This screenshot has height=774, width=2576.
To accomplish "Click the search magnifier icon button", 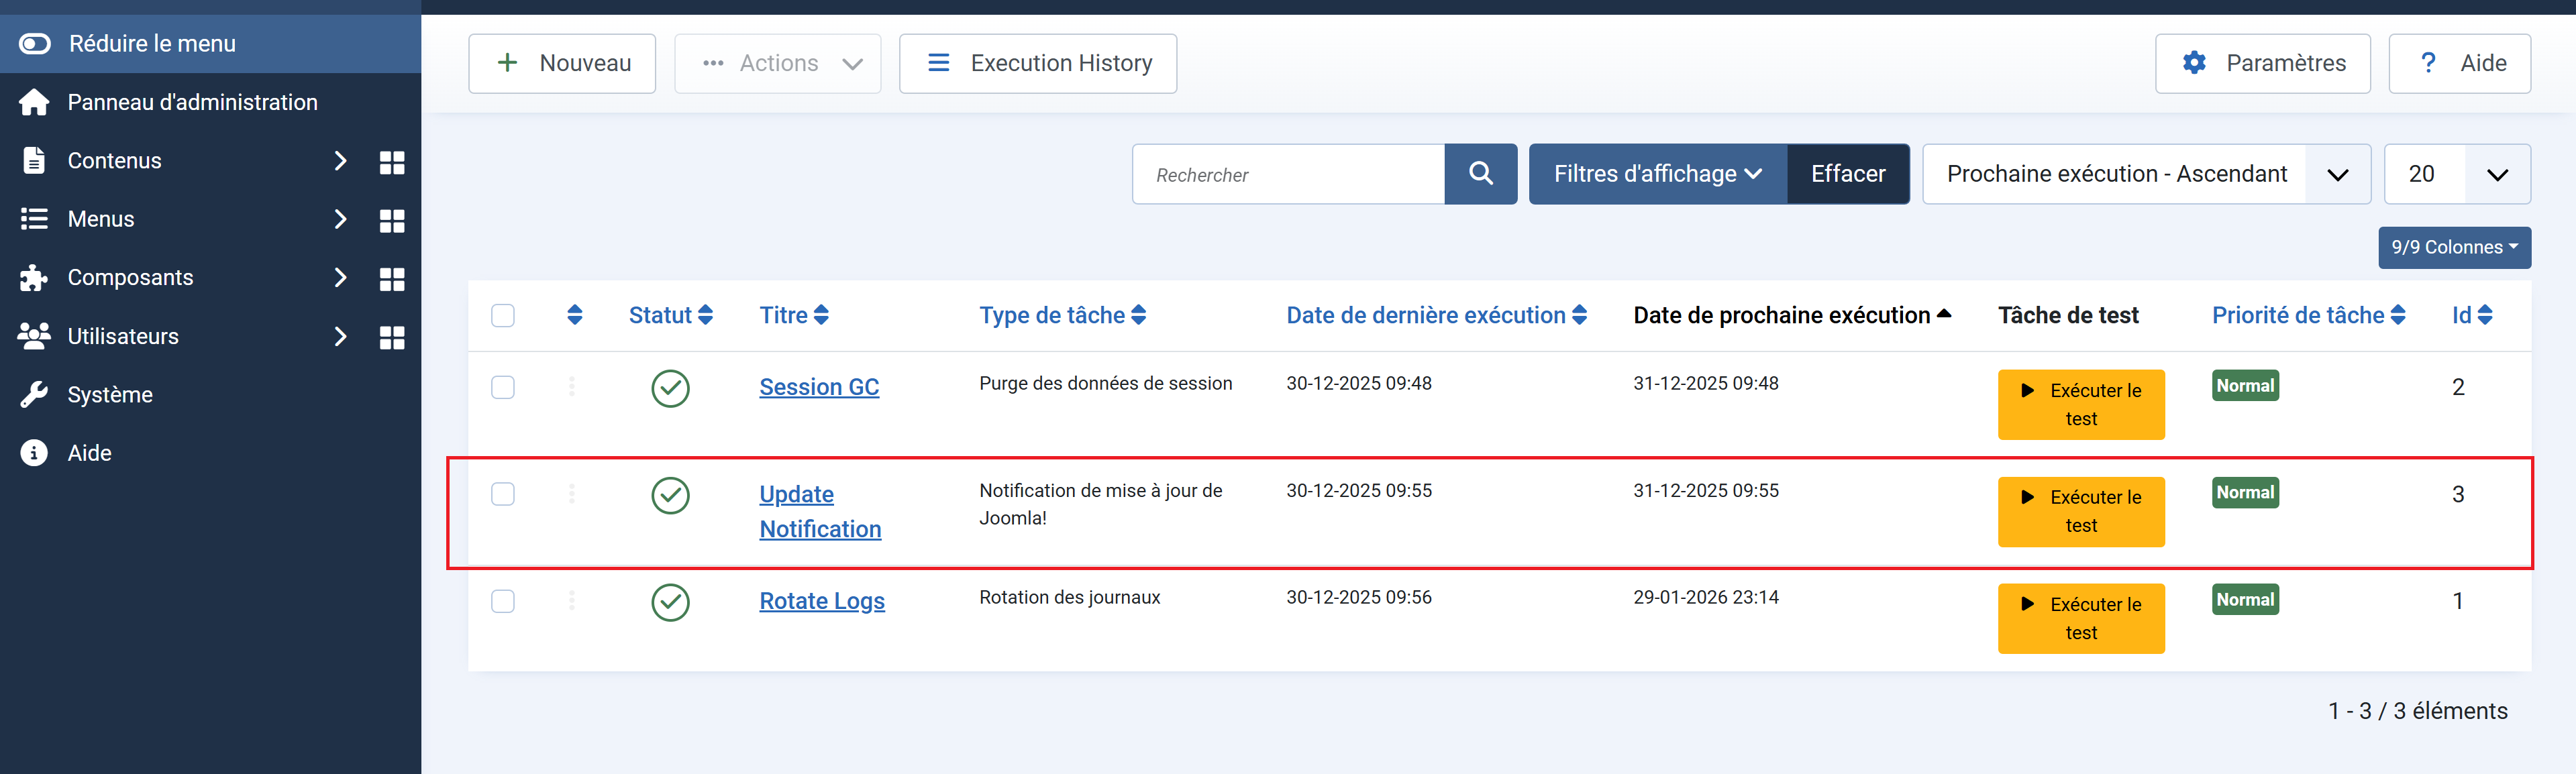I will point(1480,174).
